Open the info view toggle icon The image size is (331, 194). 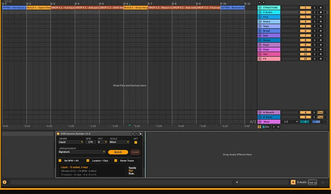pos(5,182)
